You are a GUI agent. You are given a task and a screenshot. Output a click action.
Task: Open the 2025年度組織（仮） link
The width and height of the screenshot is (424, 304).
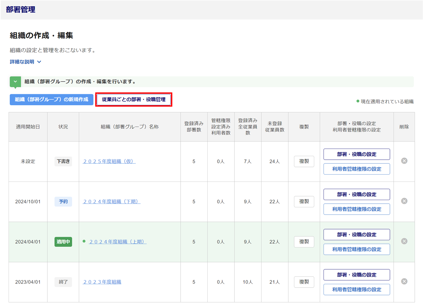click(x=109, y=161)
